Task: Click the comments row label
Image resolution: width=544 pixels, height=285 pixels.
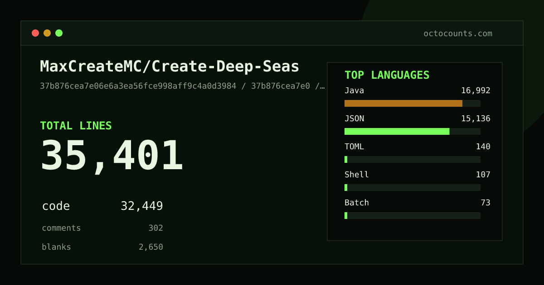Action: pos(61,228)
